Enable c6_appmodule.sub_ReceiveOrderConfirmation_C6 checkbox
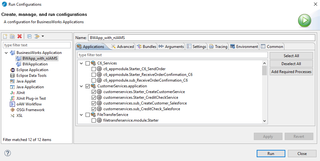This screenshot has height=161, width=320. pos(94,81)
